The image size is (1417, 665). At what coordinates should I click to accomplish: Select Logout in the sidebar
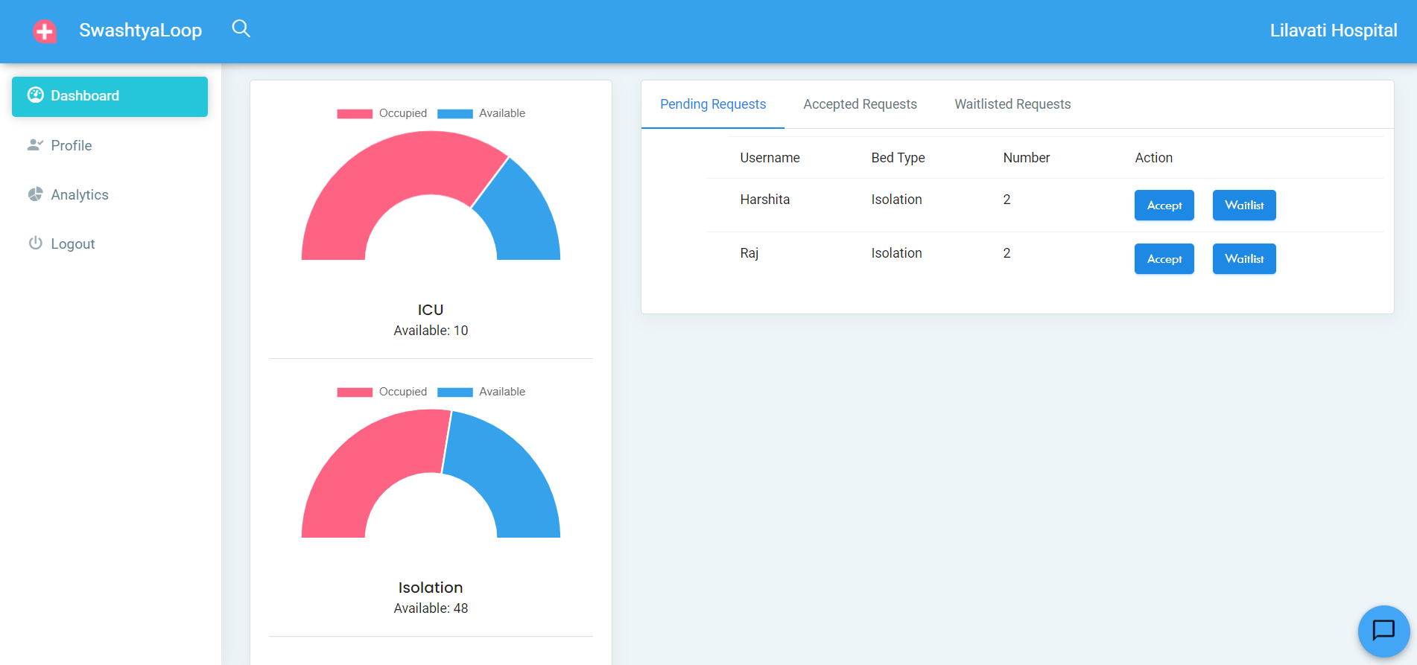[x=110, y=244]
